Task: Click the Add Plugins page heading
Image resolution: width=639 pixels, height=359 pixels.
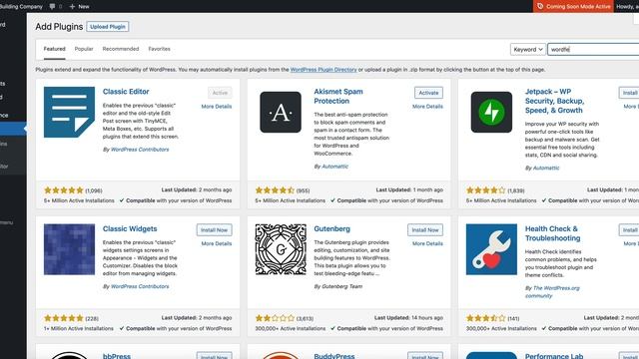Action: coord(59,27)
